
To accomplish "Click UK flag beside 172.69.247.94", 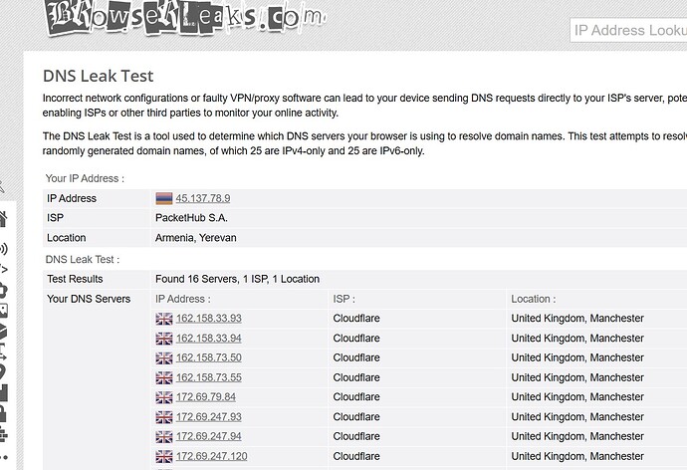I will point(164,437).
